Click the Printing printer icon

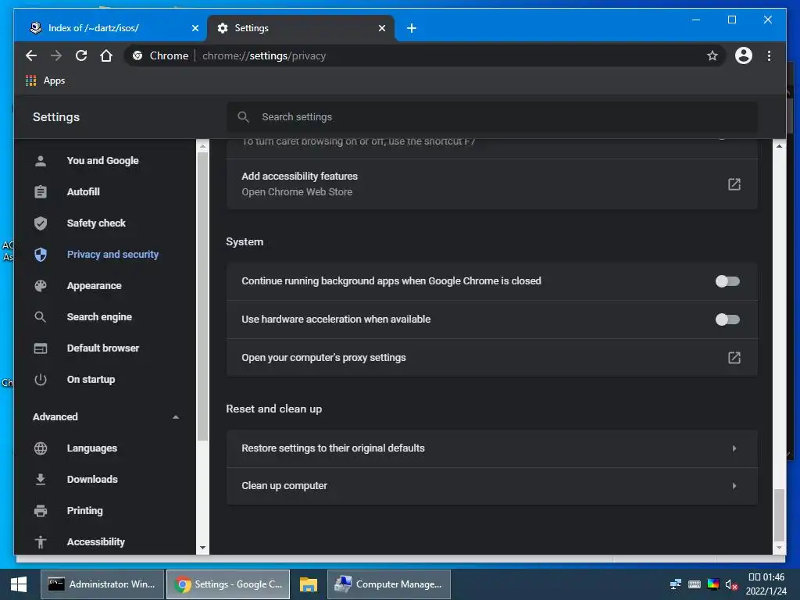(41, 511)
